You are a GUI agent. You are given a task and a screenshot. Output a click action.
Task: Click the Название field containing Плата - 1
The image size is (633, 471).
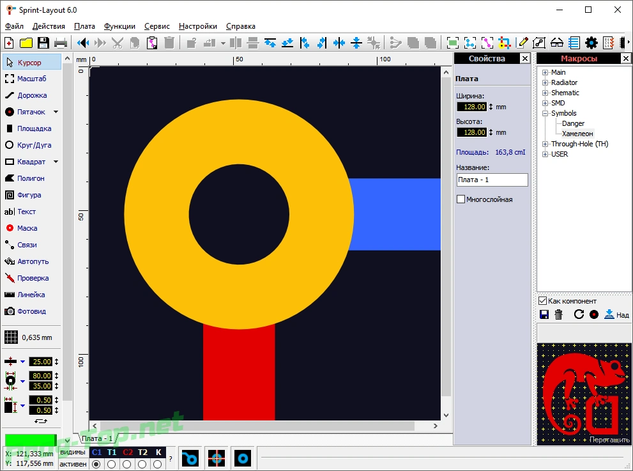[492, 180]
